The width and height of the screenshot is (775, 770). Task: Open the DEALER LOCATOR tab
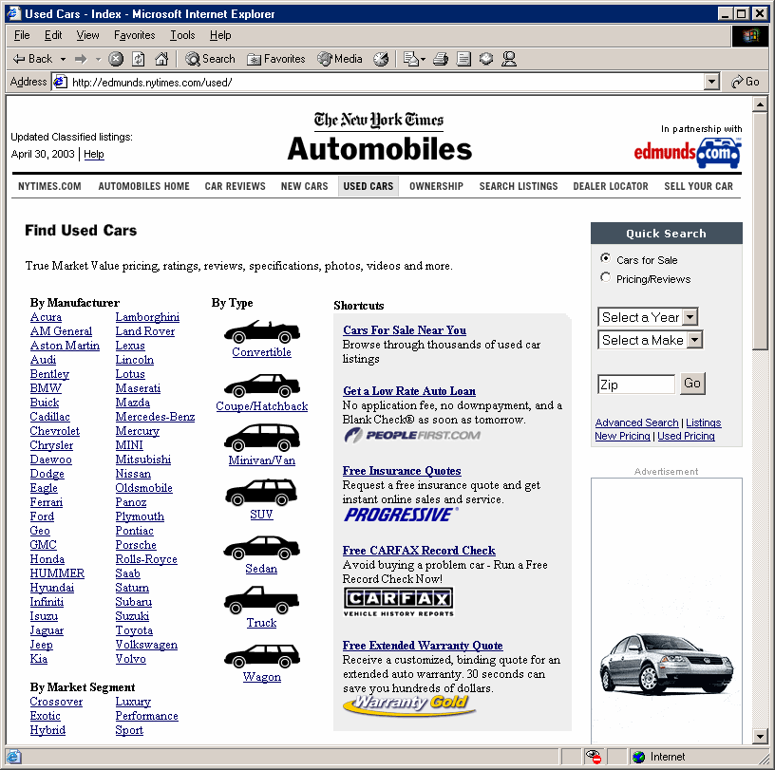(611, 186)
